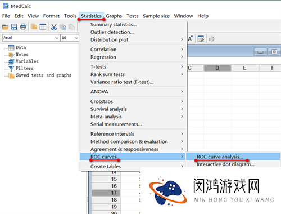Choose ROC curve analysis... in submenu
This screenshot has width=281, height=214.
[233, 157]
